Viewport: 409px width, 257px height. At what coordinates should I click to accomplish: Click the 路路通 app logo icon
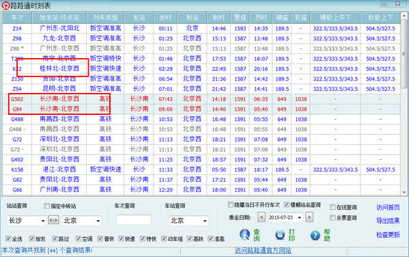[5, 5]
